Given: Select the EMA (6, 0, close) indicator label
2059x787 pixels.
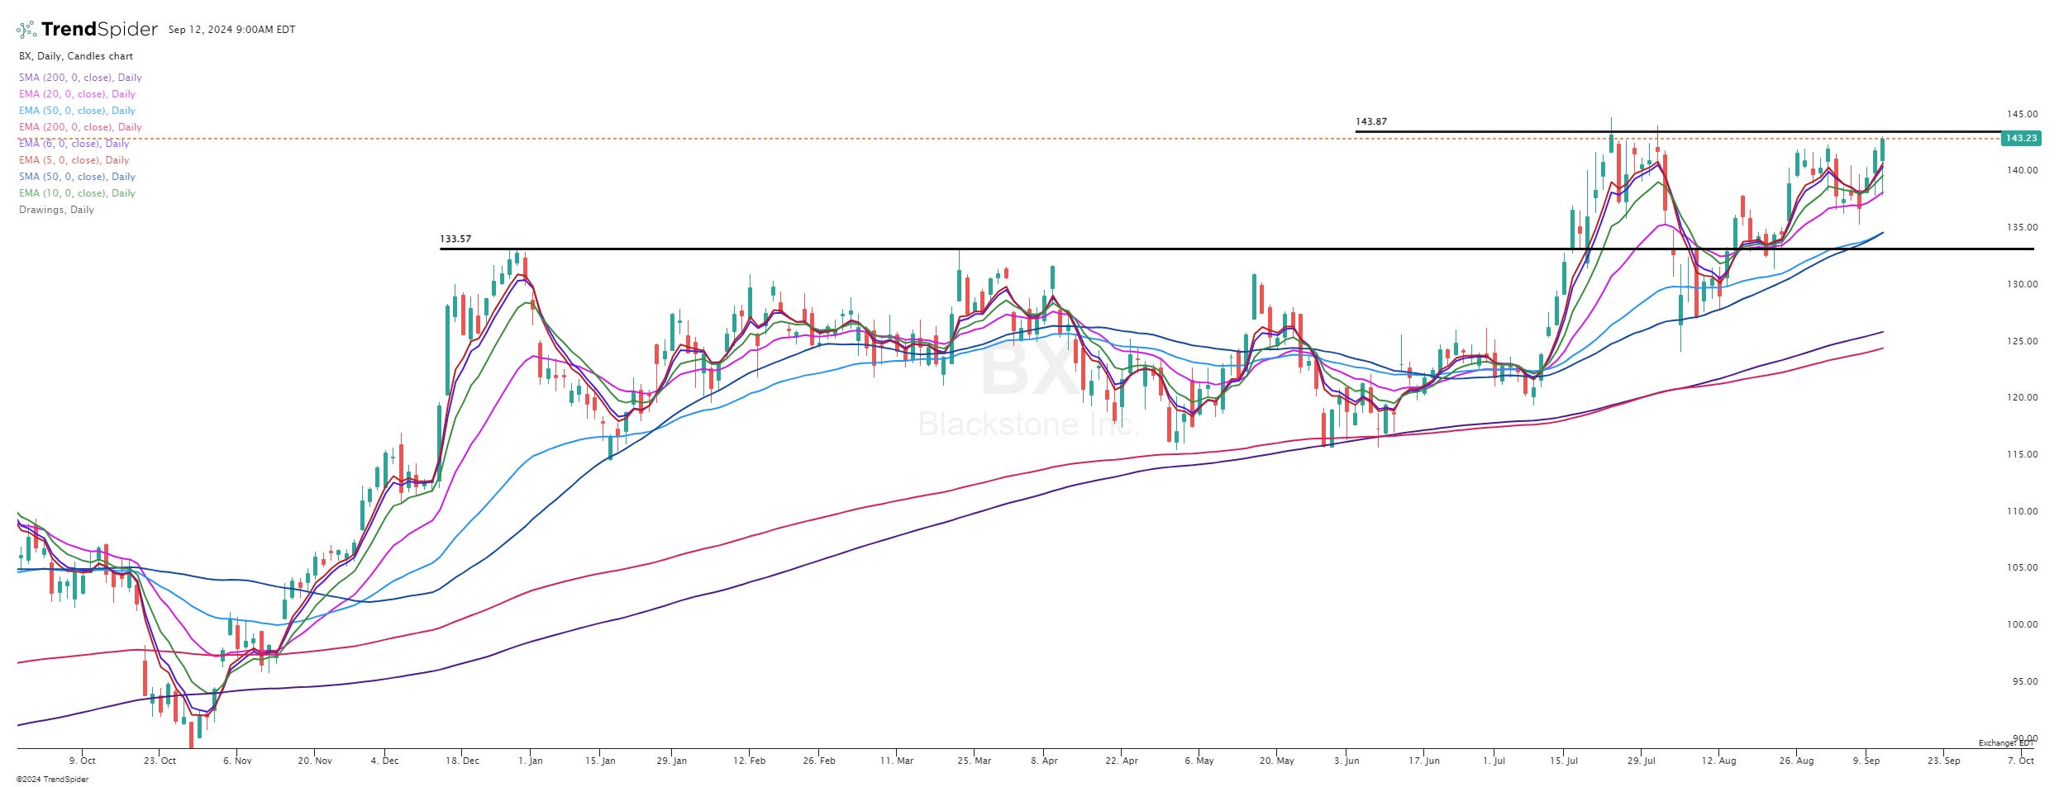Looking at the screenshot, I should pos(74,144).
